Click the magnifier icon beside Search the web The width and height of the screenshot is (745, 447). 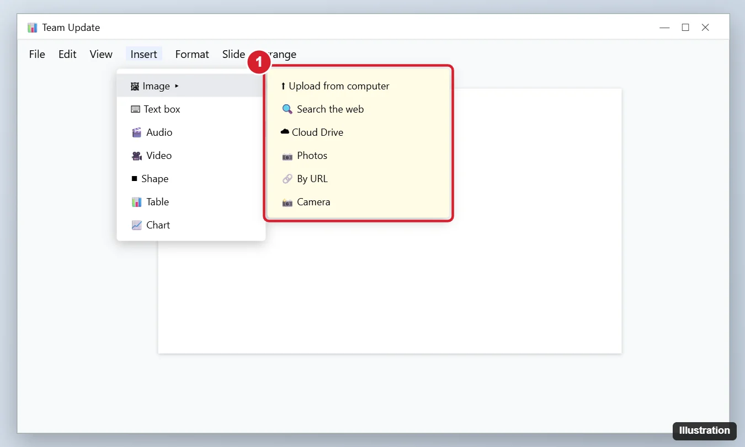288,109
